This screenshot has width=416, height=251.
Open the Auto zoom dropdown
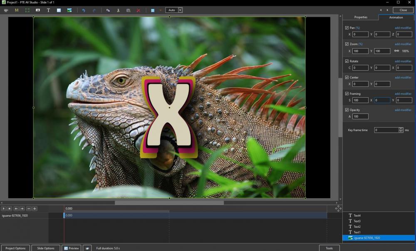click(x=180, y=10)
